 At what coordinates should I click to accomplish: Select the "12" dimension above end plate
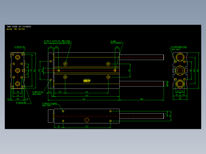tap(51, 47)
